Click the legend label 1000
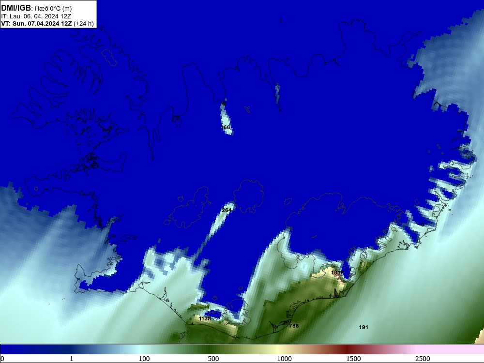 point(284,359)
